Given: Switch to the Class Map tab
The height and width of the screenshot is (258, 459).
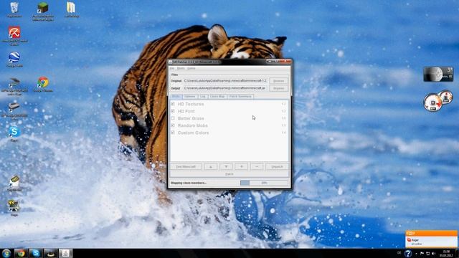Looking at the screenshot, I should (217, 96).
